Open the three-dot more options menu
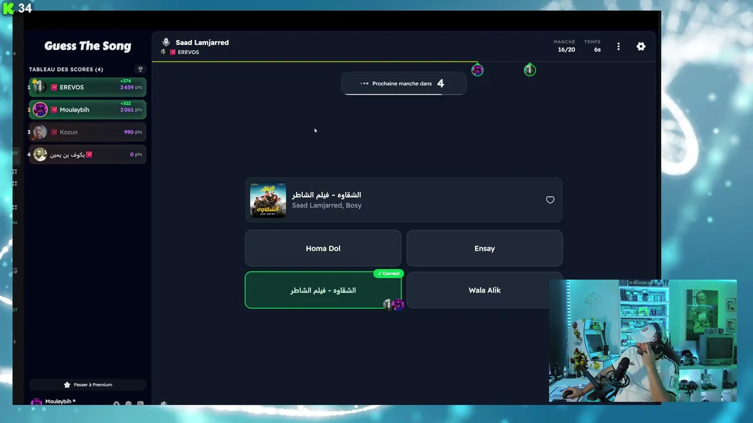This screenshot has height=423, width=753. [618, 46]
